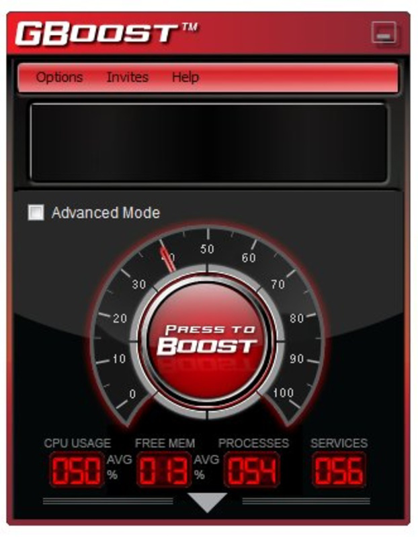The width and height of the screenshot is (418, 537).
Task: Click the processes count 054
Action: point(252,470)
